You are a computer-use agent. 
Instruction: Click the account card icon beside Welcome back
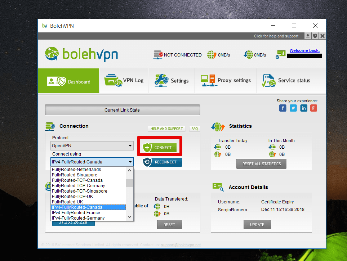point(281,54)
